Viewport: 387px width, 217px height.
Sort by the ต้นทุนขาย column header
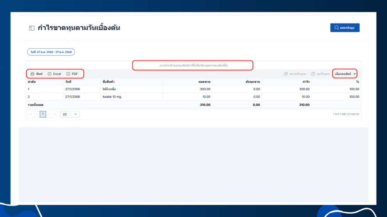click(x=237, y=82)
